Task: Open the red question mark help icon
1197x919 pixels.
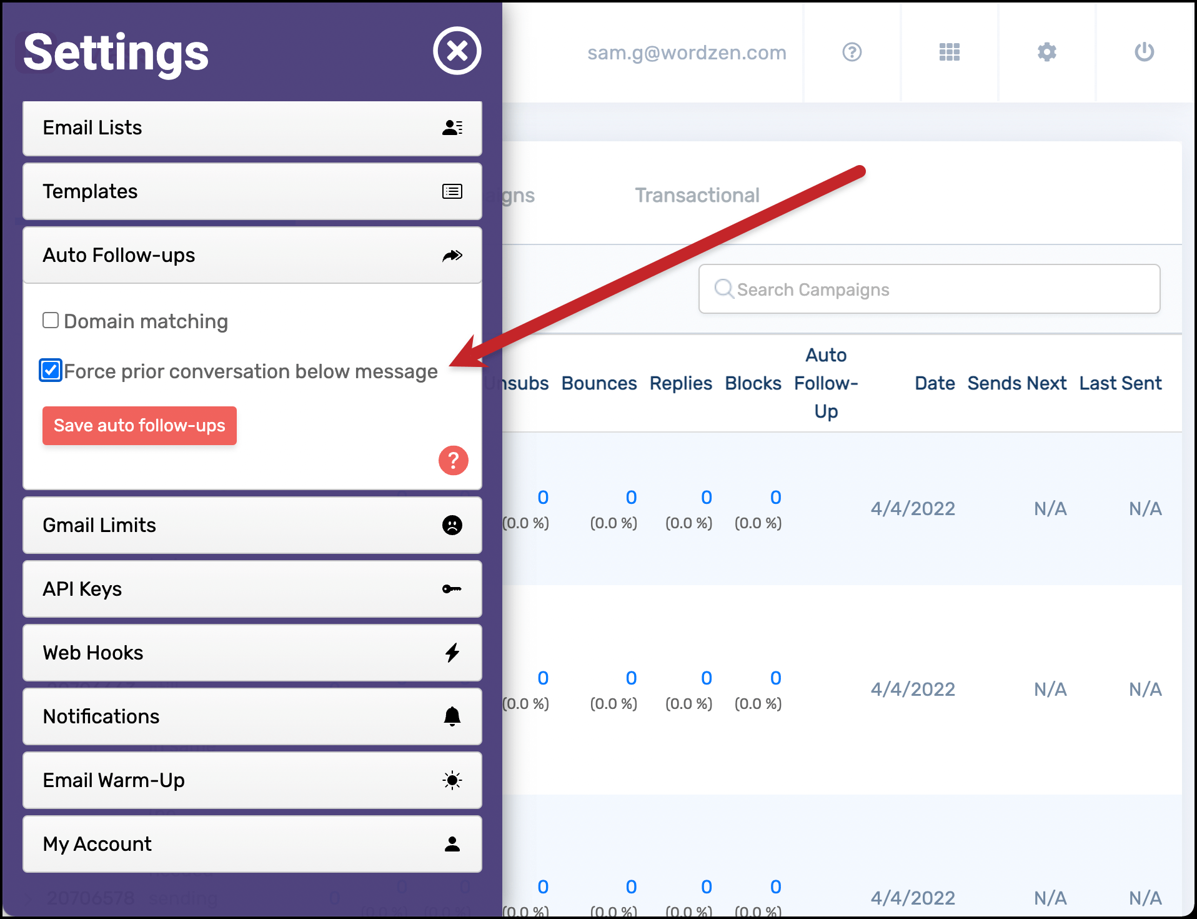Action: point(454,461)
